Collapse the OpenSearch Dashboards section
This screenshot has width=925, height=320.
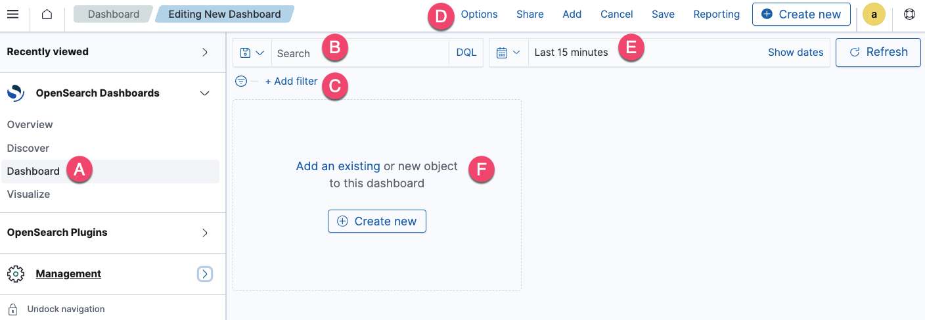(x=205, y=93)
